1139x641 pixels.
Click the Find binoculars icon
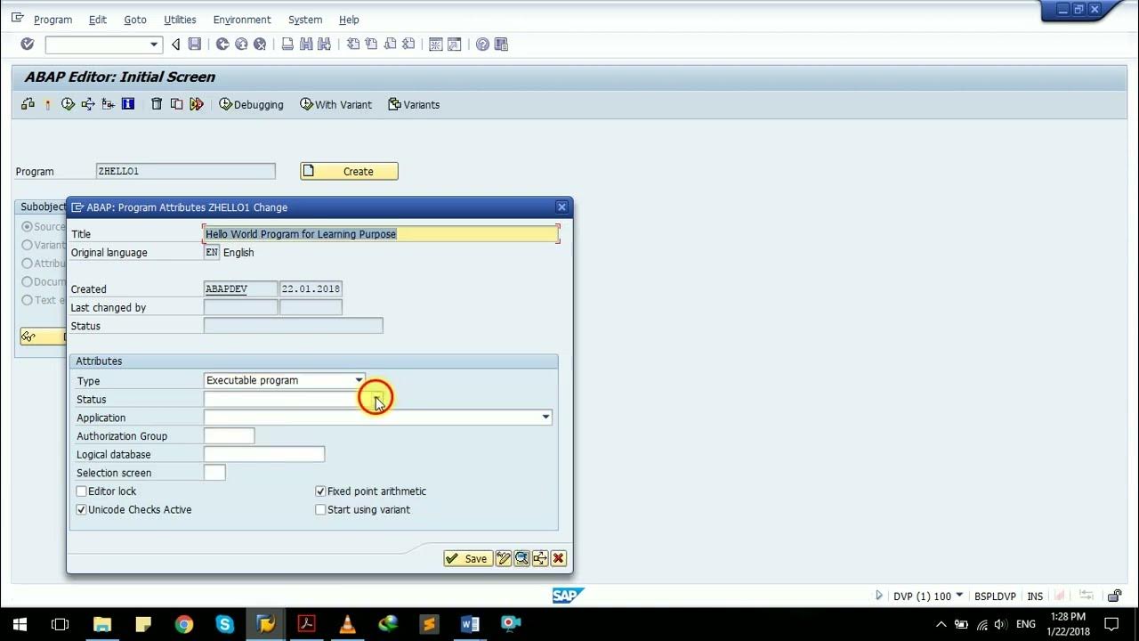tap(306, 44)
